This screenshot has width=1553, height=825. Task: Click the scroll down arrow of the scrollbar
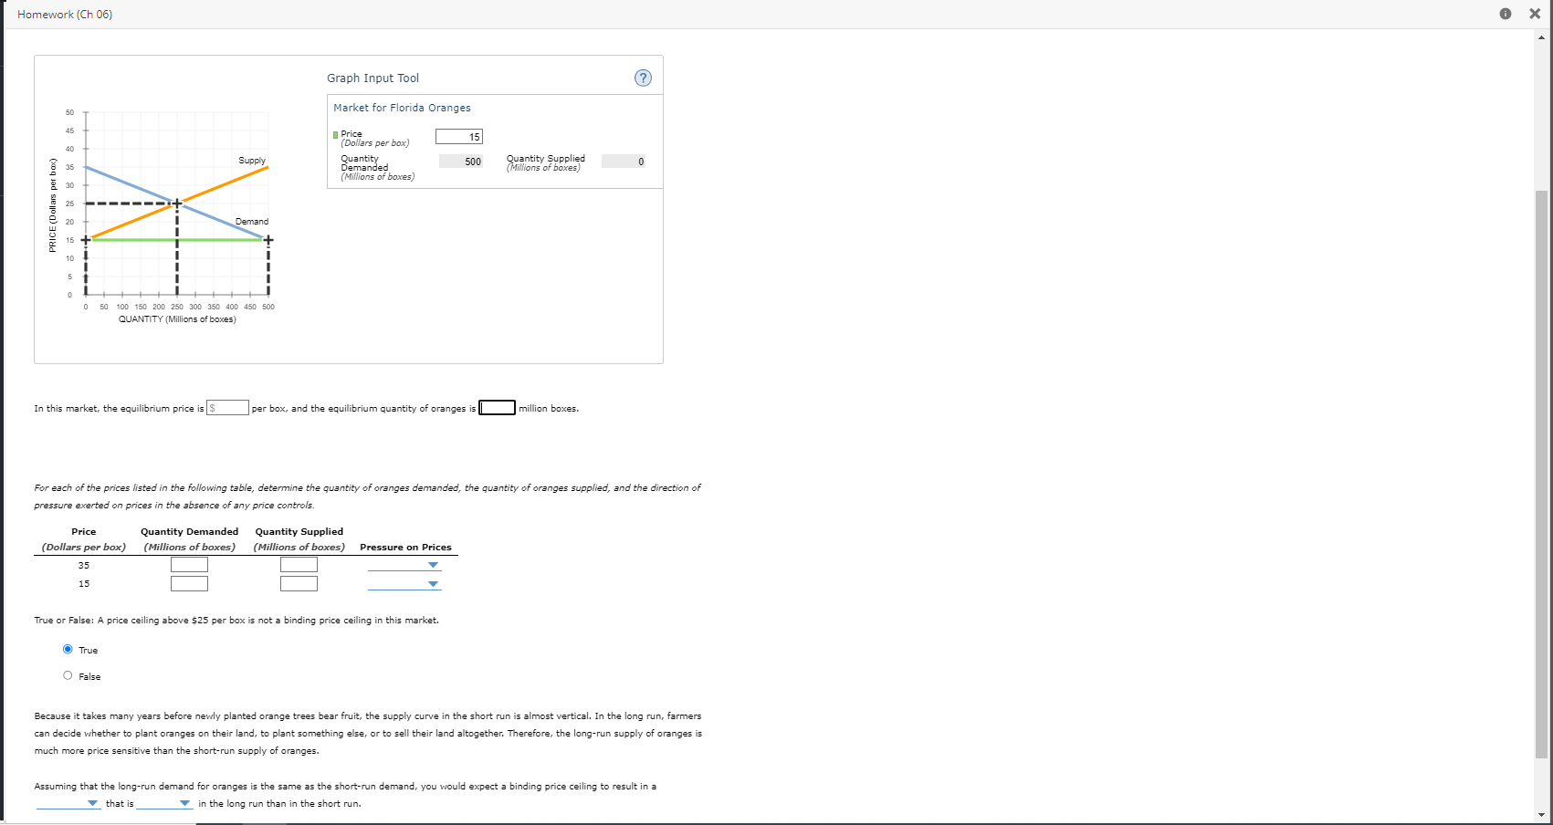[1542, 815]
